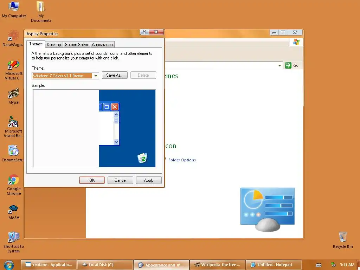
Task: Click the on-screen keyboard tray icon
Action: [319, 265]
